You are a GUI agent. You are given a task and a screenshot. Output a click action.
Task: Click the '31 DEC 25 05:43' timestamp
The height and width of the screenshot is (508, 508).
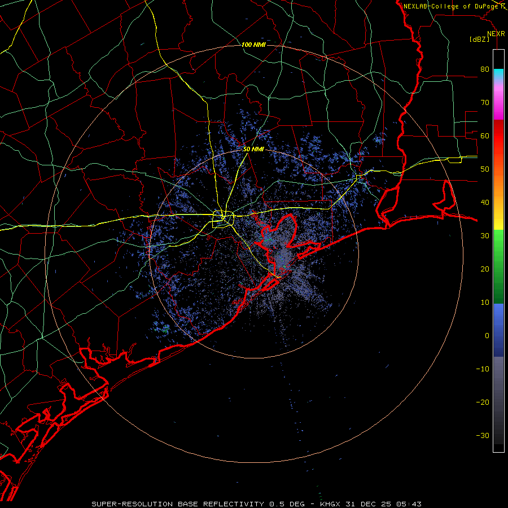(384, 504)
